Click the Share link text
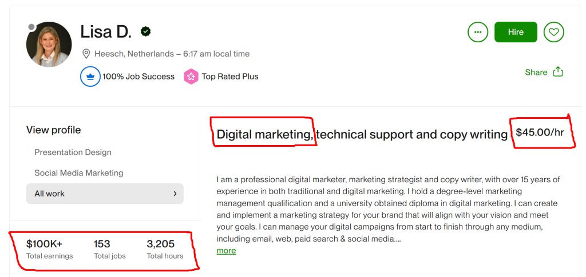The height and width of the screenshot is (277, 586). point(536,72)
